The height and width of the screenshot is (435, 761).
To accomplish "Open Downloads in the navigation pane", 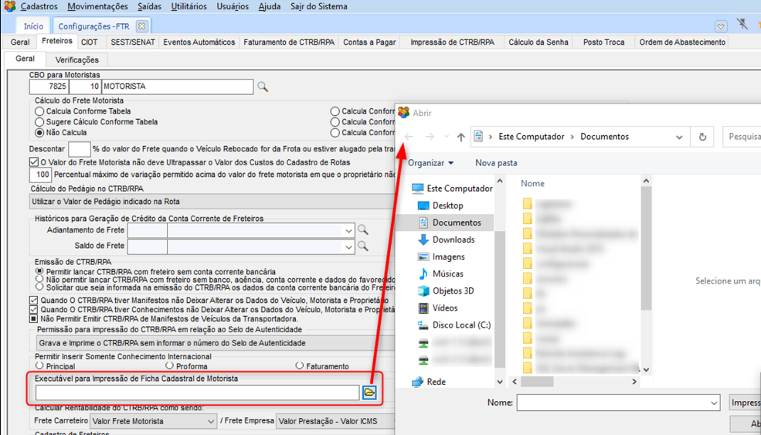I will point(447,240).
